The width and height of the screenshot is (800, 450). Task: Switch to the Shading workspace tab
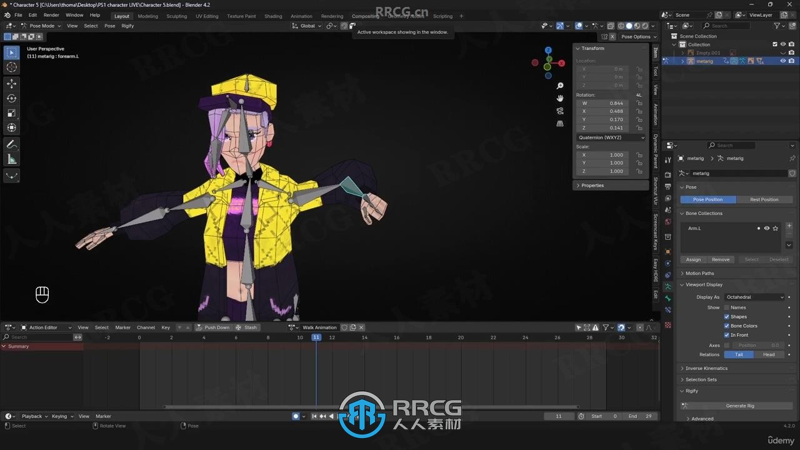click(273, 16)
